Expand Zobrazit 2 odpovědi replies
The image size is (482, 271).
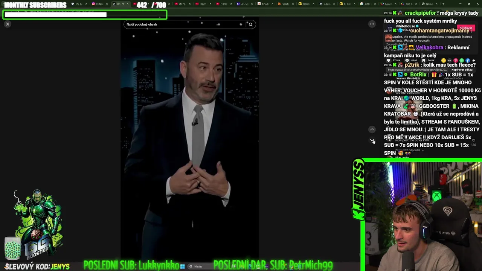pyautogui.click(x=409, y=150)
